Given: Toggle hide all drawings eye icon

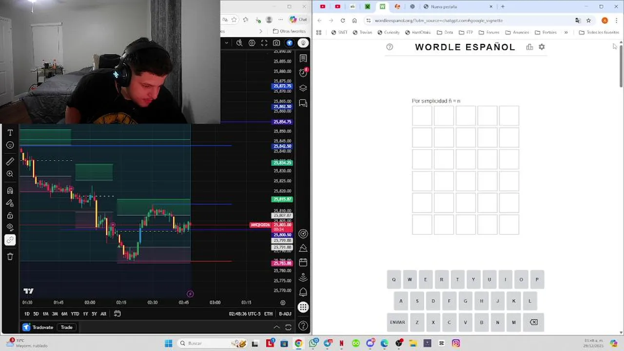Looking at the screenshot, I should coord(10,227).
